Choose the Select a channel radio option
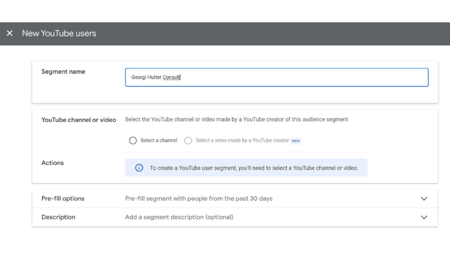 (x=132, y=141)
